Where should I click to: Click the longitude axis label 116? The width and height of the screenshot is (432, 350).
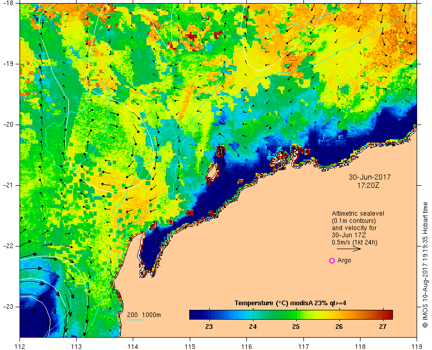tap(246, 346)
